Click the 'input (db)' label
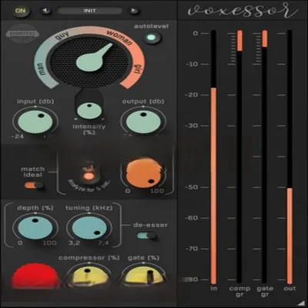 click(x=35, y=102)
